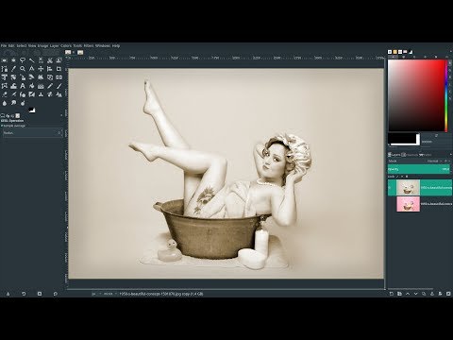Select the Ink tool
453x340 pixels.
click(x=23, y=94)
